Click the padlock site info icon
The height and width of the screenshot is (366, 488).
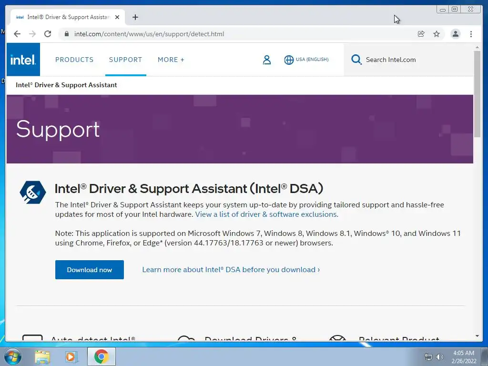click(67, 34)
